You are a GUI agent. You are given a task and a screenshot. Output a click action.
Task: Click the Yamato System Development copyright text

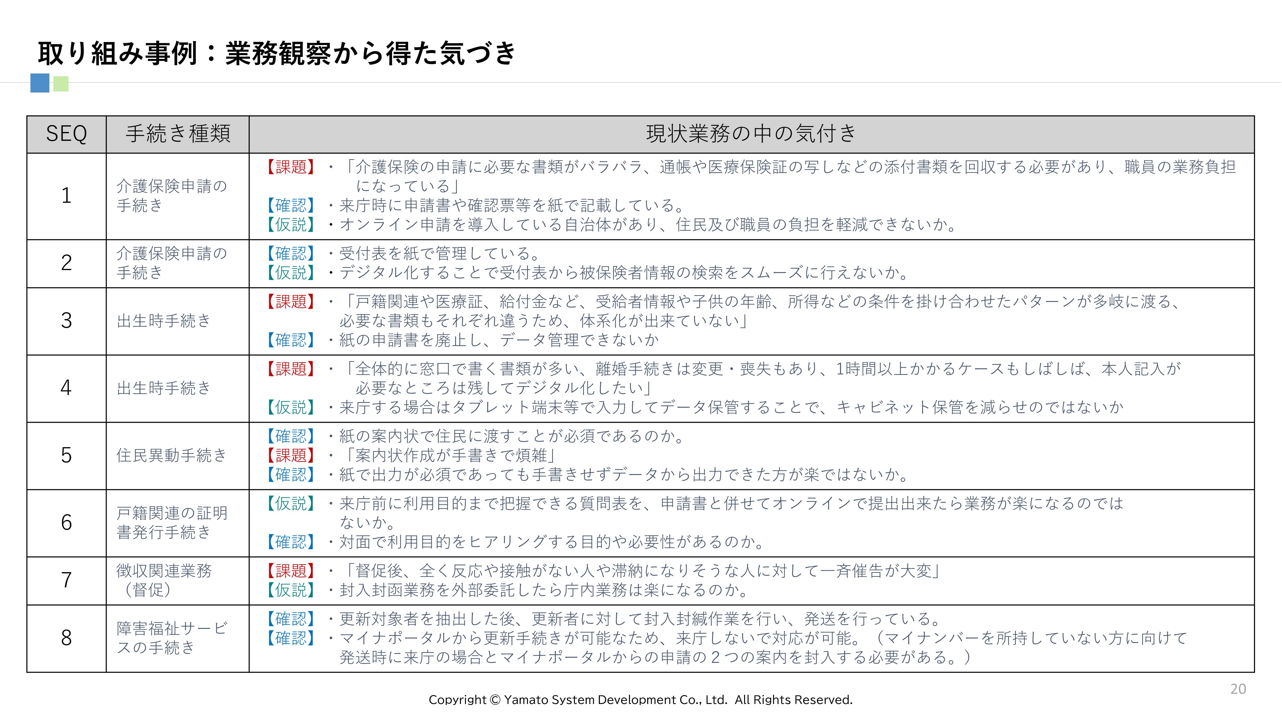(x=641, y=700)
